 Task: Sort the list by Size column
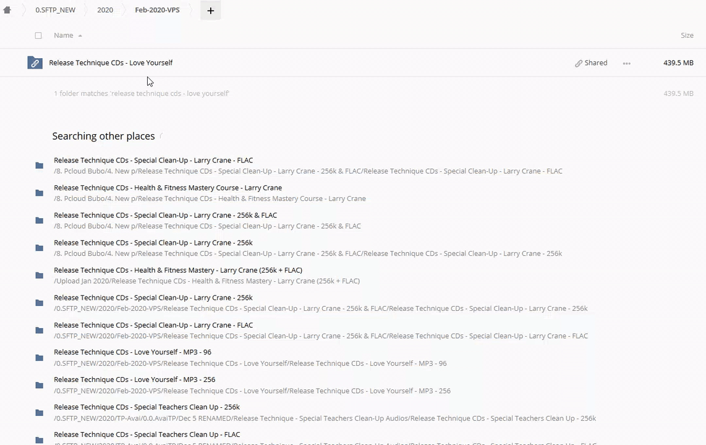point(687,35)
